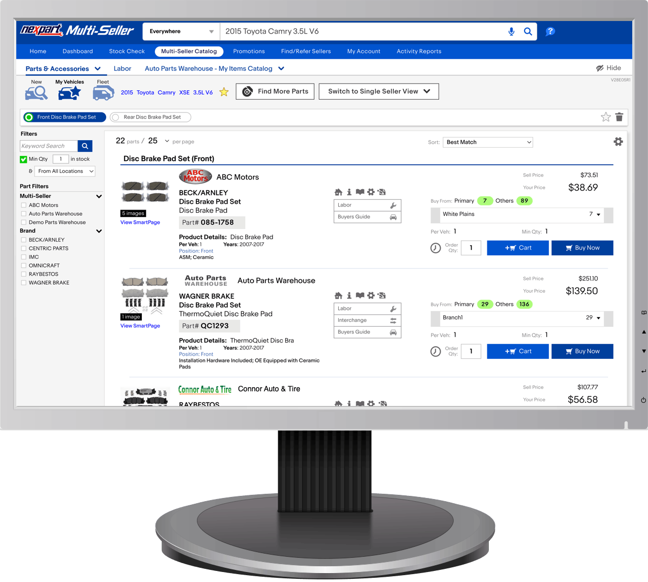Uncheck the Min Qty in-stock checkbox
This screenshot has width=648, height=582.
24,159
